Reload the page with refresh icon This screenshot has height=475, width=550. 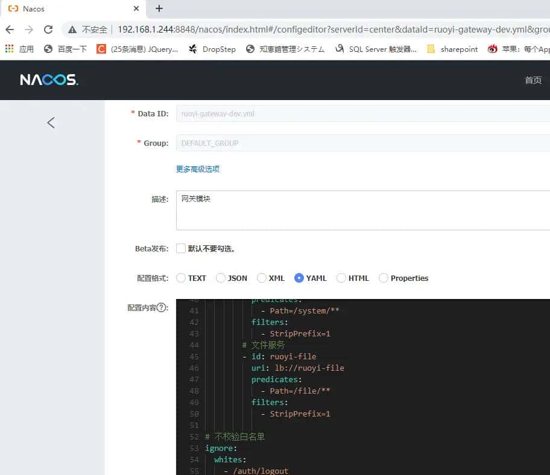coord(48,30)
